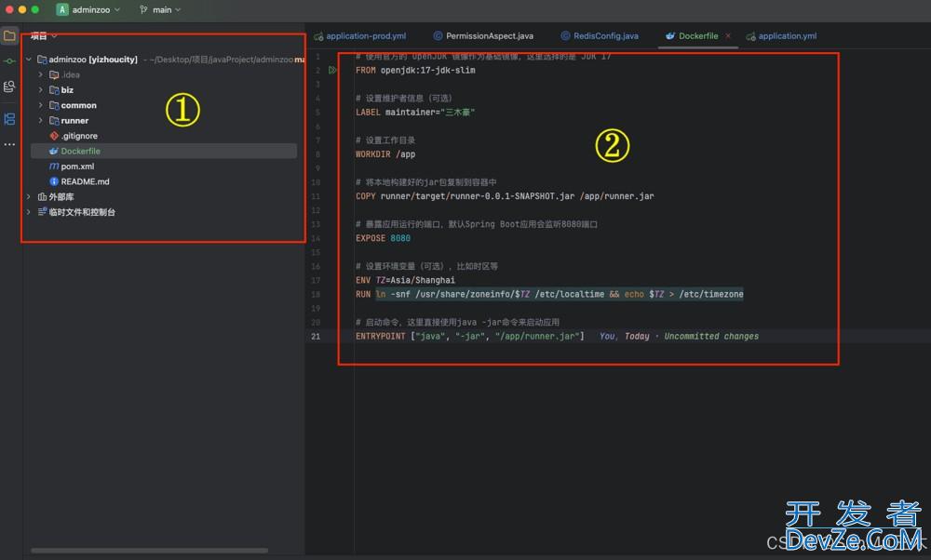
Task: Click the git branch icon beside main
Action: (x=143, y=9)
